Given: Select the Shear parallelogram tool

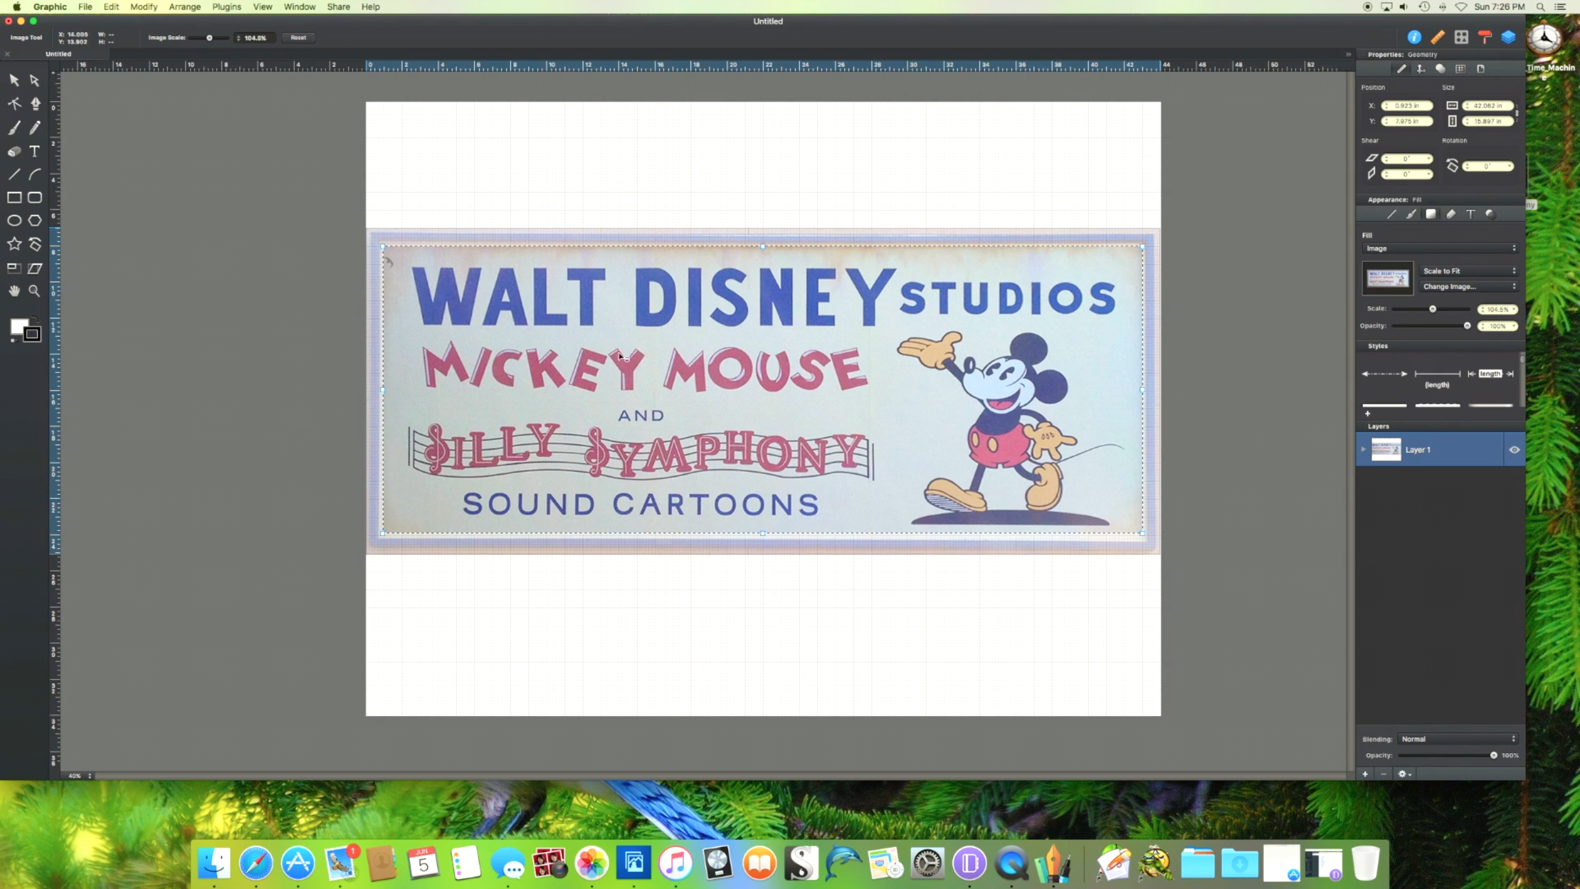Looking at the screenshot, I should [x=35, y=268].
